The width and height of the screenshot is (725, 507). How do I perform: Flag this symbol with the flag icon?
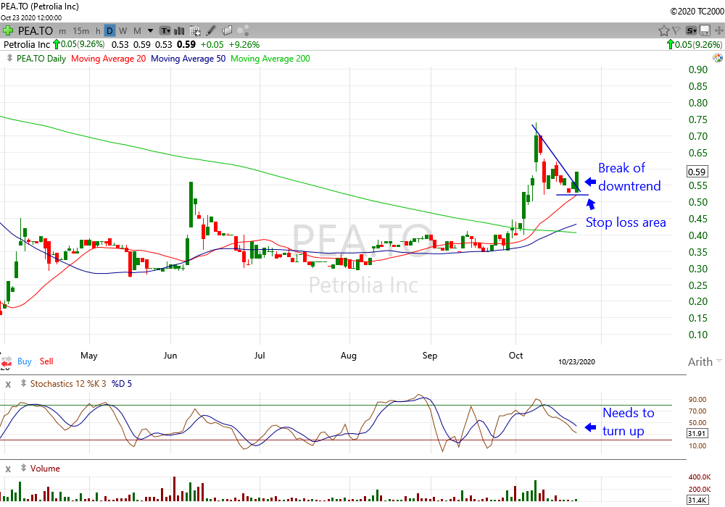(676, 31)
